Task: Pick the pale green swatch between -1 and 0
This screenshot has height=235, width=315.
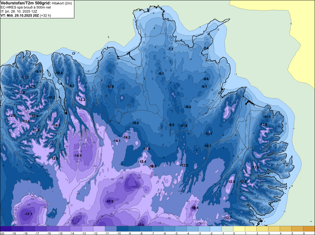Action: (227, 229)
